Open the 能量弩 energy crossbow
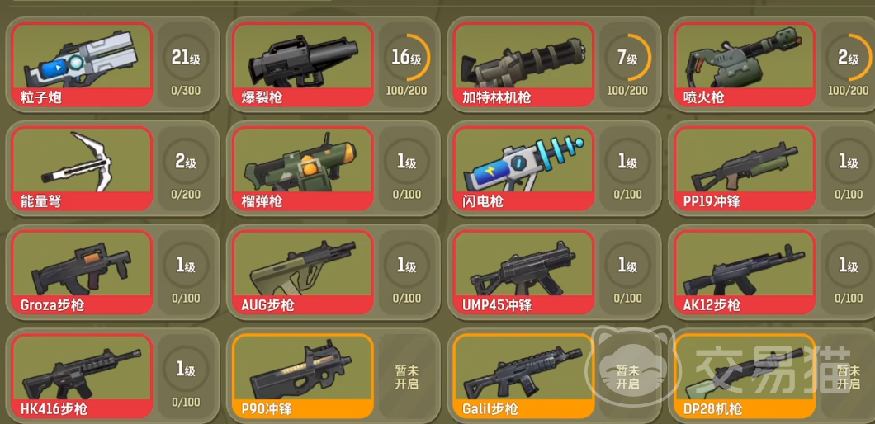875x424 pixels. coord(82,168)
